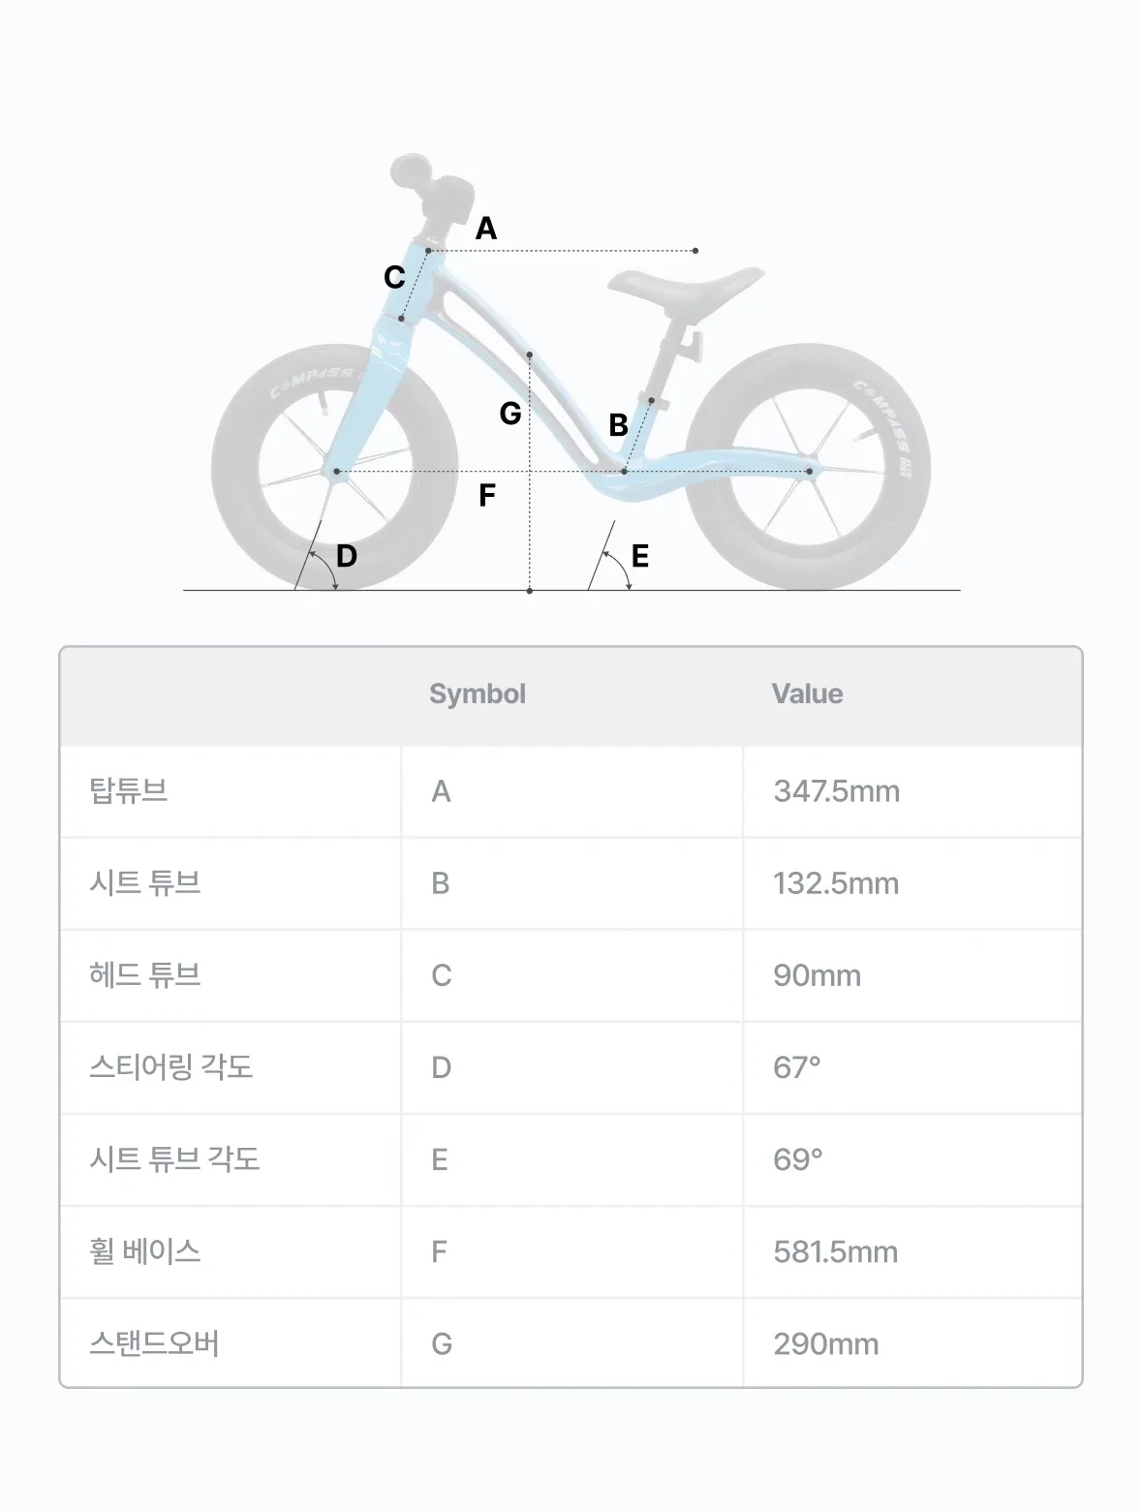1142x1511 pixels.
Task: Click the Symbol column header
Action: pyautogui.click(x=478, y=694)
